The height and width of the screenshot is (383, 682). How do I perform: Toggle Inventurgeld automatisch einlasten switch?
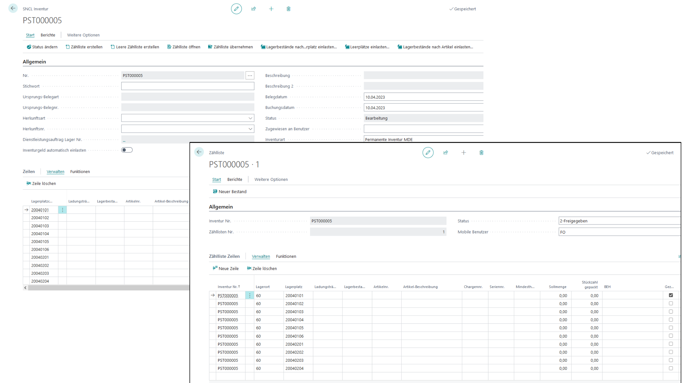(127, 150)
